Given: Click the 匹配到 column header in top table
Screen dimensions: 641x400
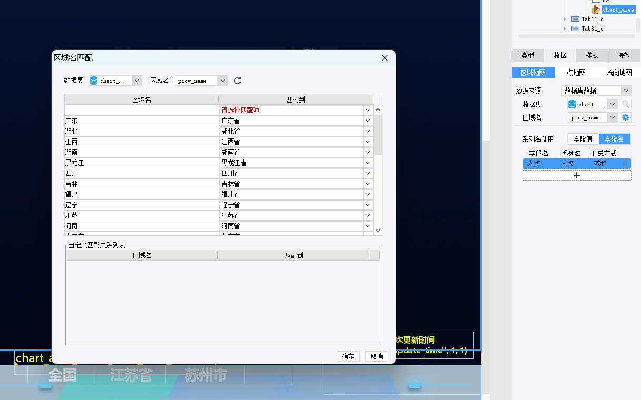Looking at the screenshot, I should coord(296,99).
